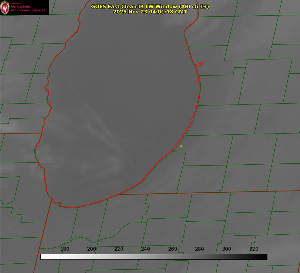Click the 260 colorbar label
This screenshot has width=300, height=273.
click(x=172, y=249)
